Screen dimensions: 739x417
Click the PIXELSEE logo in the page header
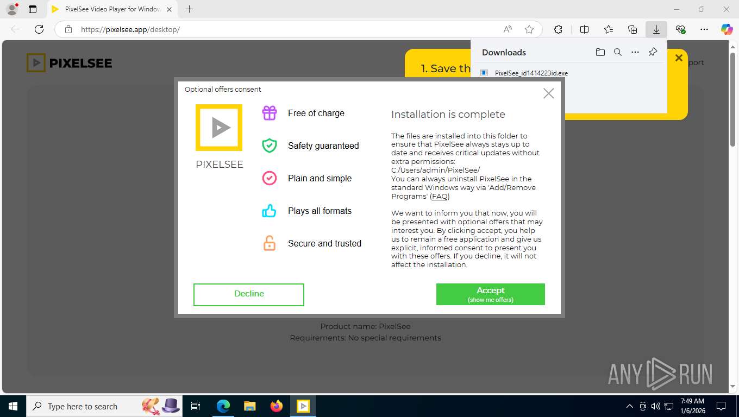tap(70, 63)
